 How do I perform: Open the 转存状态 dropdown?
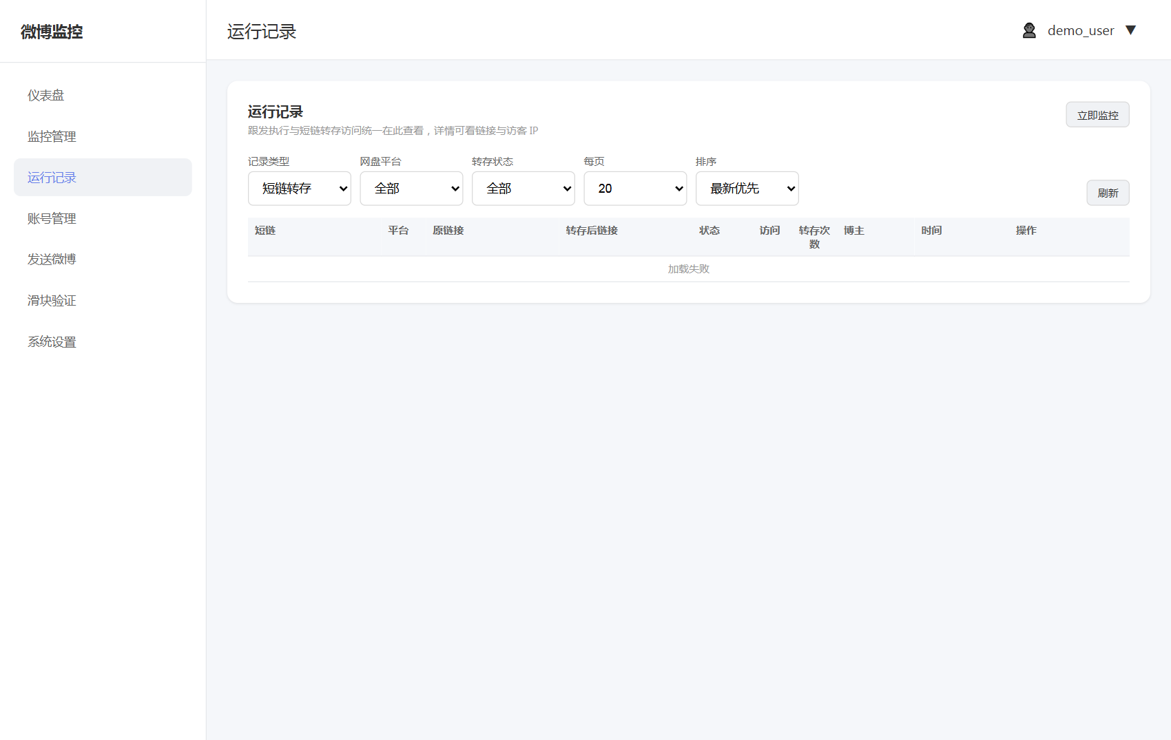coord(524,189)
